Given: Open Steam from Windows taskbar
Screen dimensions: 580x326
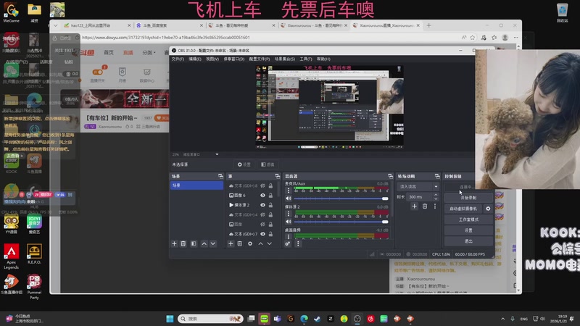Looking at the screenshot, I should [x=317, y=319].
